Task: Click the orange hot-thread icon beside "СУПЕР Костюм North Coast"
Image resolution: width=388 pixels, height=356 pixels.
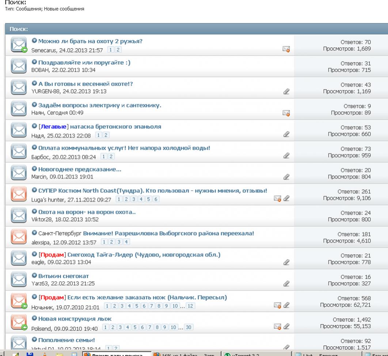Action: click(x=18, y=195)
